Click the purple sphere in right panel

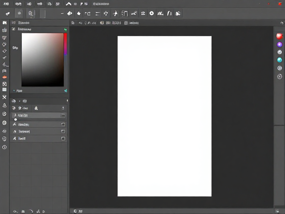[x=280, y=45]
